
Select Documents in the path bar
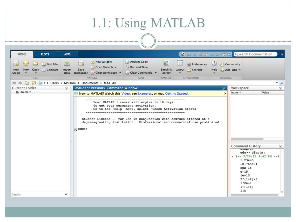point(90,83)
